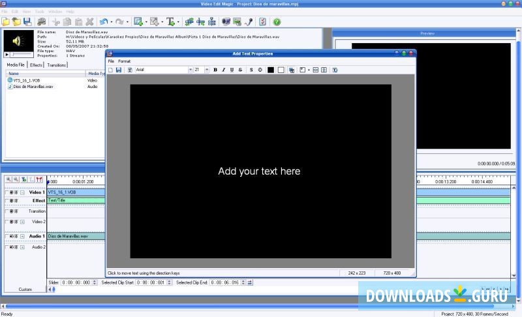Tick the Audio 2 track checkbox
Image resolution: width=522 pixels, height=317 pixels.
pos(7,247)
